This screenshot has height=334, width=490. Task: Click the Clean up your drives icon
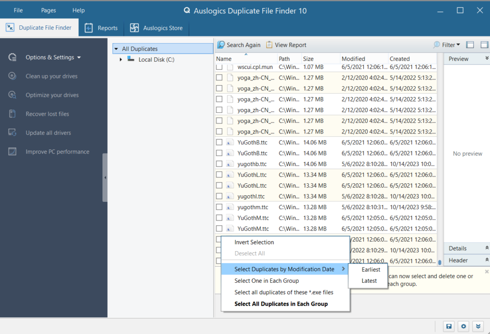point(12,76)
